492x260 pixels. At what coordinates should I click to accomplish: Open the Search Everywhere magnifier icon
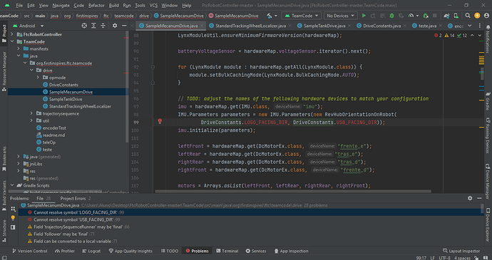[x=468, y=16]
